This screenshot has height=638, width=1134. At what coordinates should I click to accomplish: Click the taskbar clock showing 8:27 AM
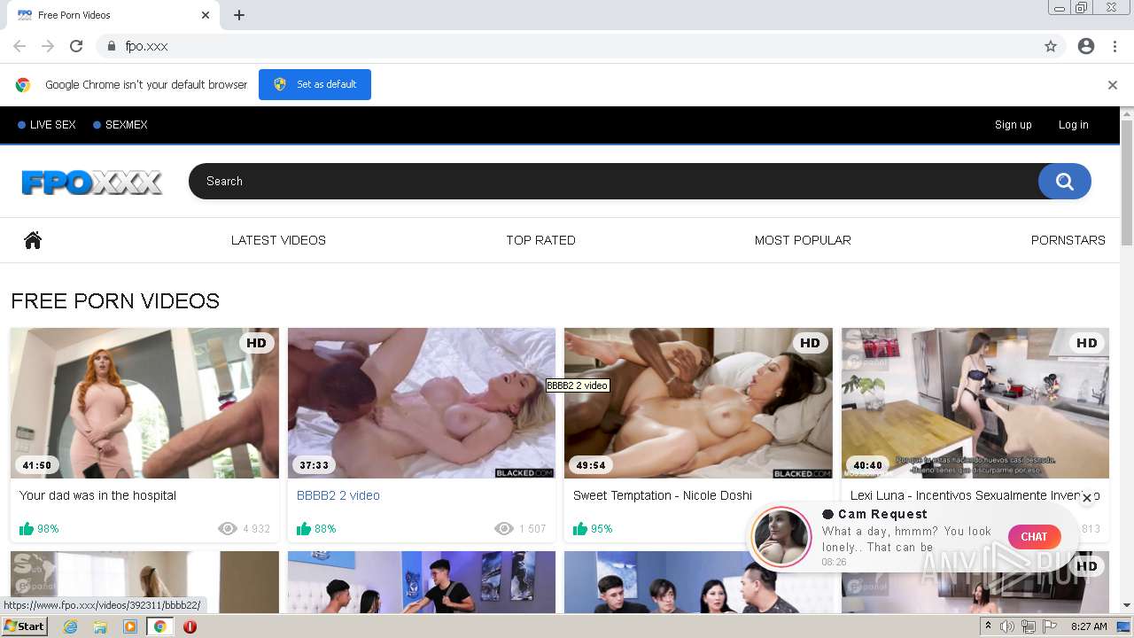pos(1089,626)
